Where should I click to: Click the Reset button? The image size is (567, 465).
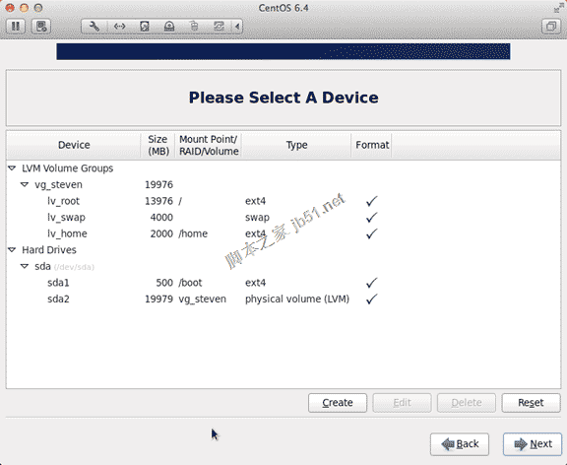(x=531, y=403)
